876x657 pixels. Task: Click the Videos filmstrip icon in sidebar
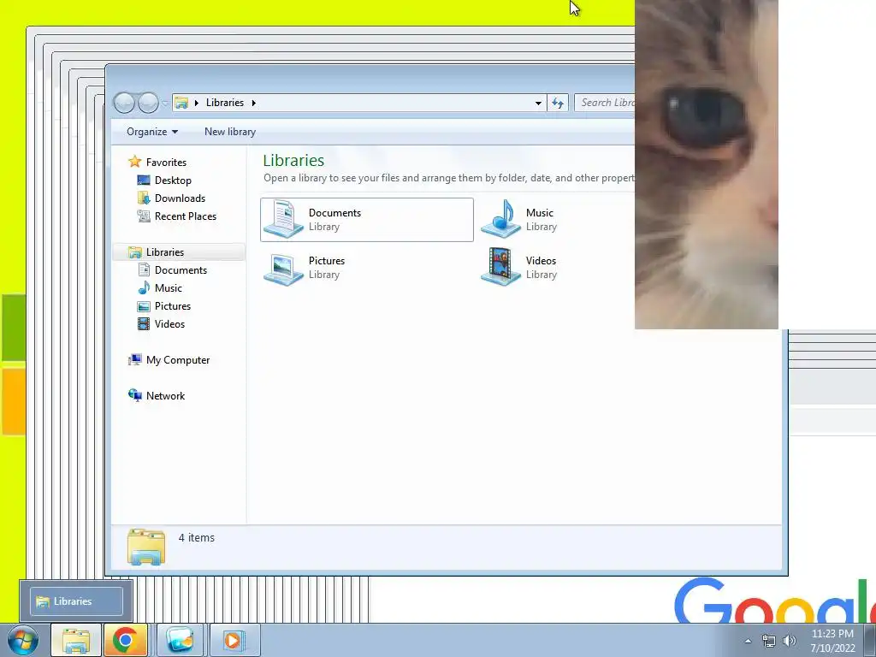[x=144, y=324]
